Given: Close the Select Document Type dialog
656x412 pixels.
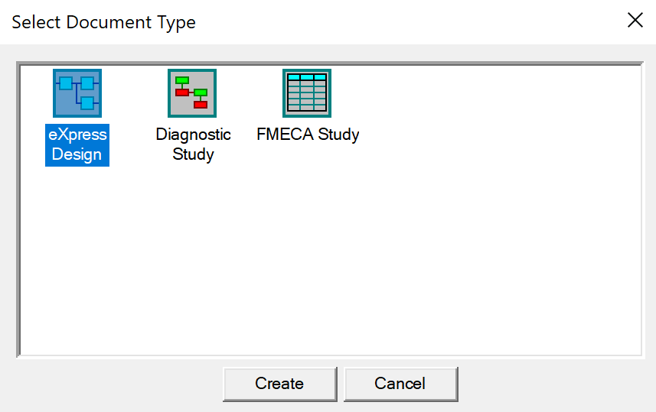Looking at the screenshot, I should pyautogui.click(x=635, y=20).
